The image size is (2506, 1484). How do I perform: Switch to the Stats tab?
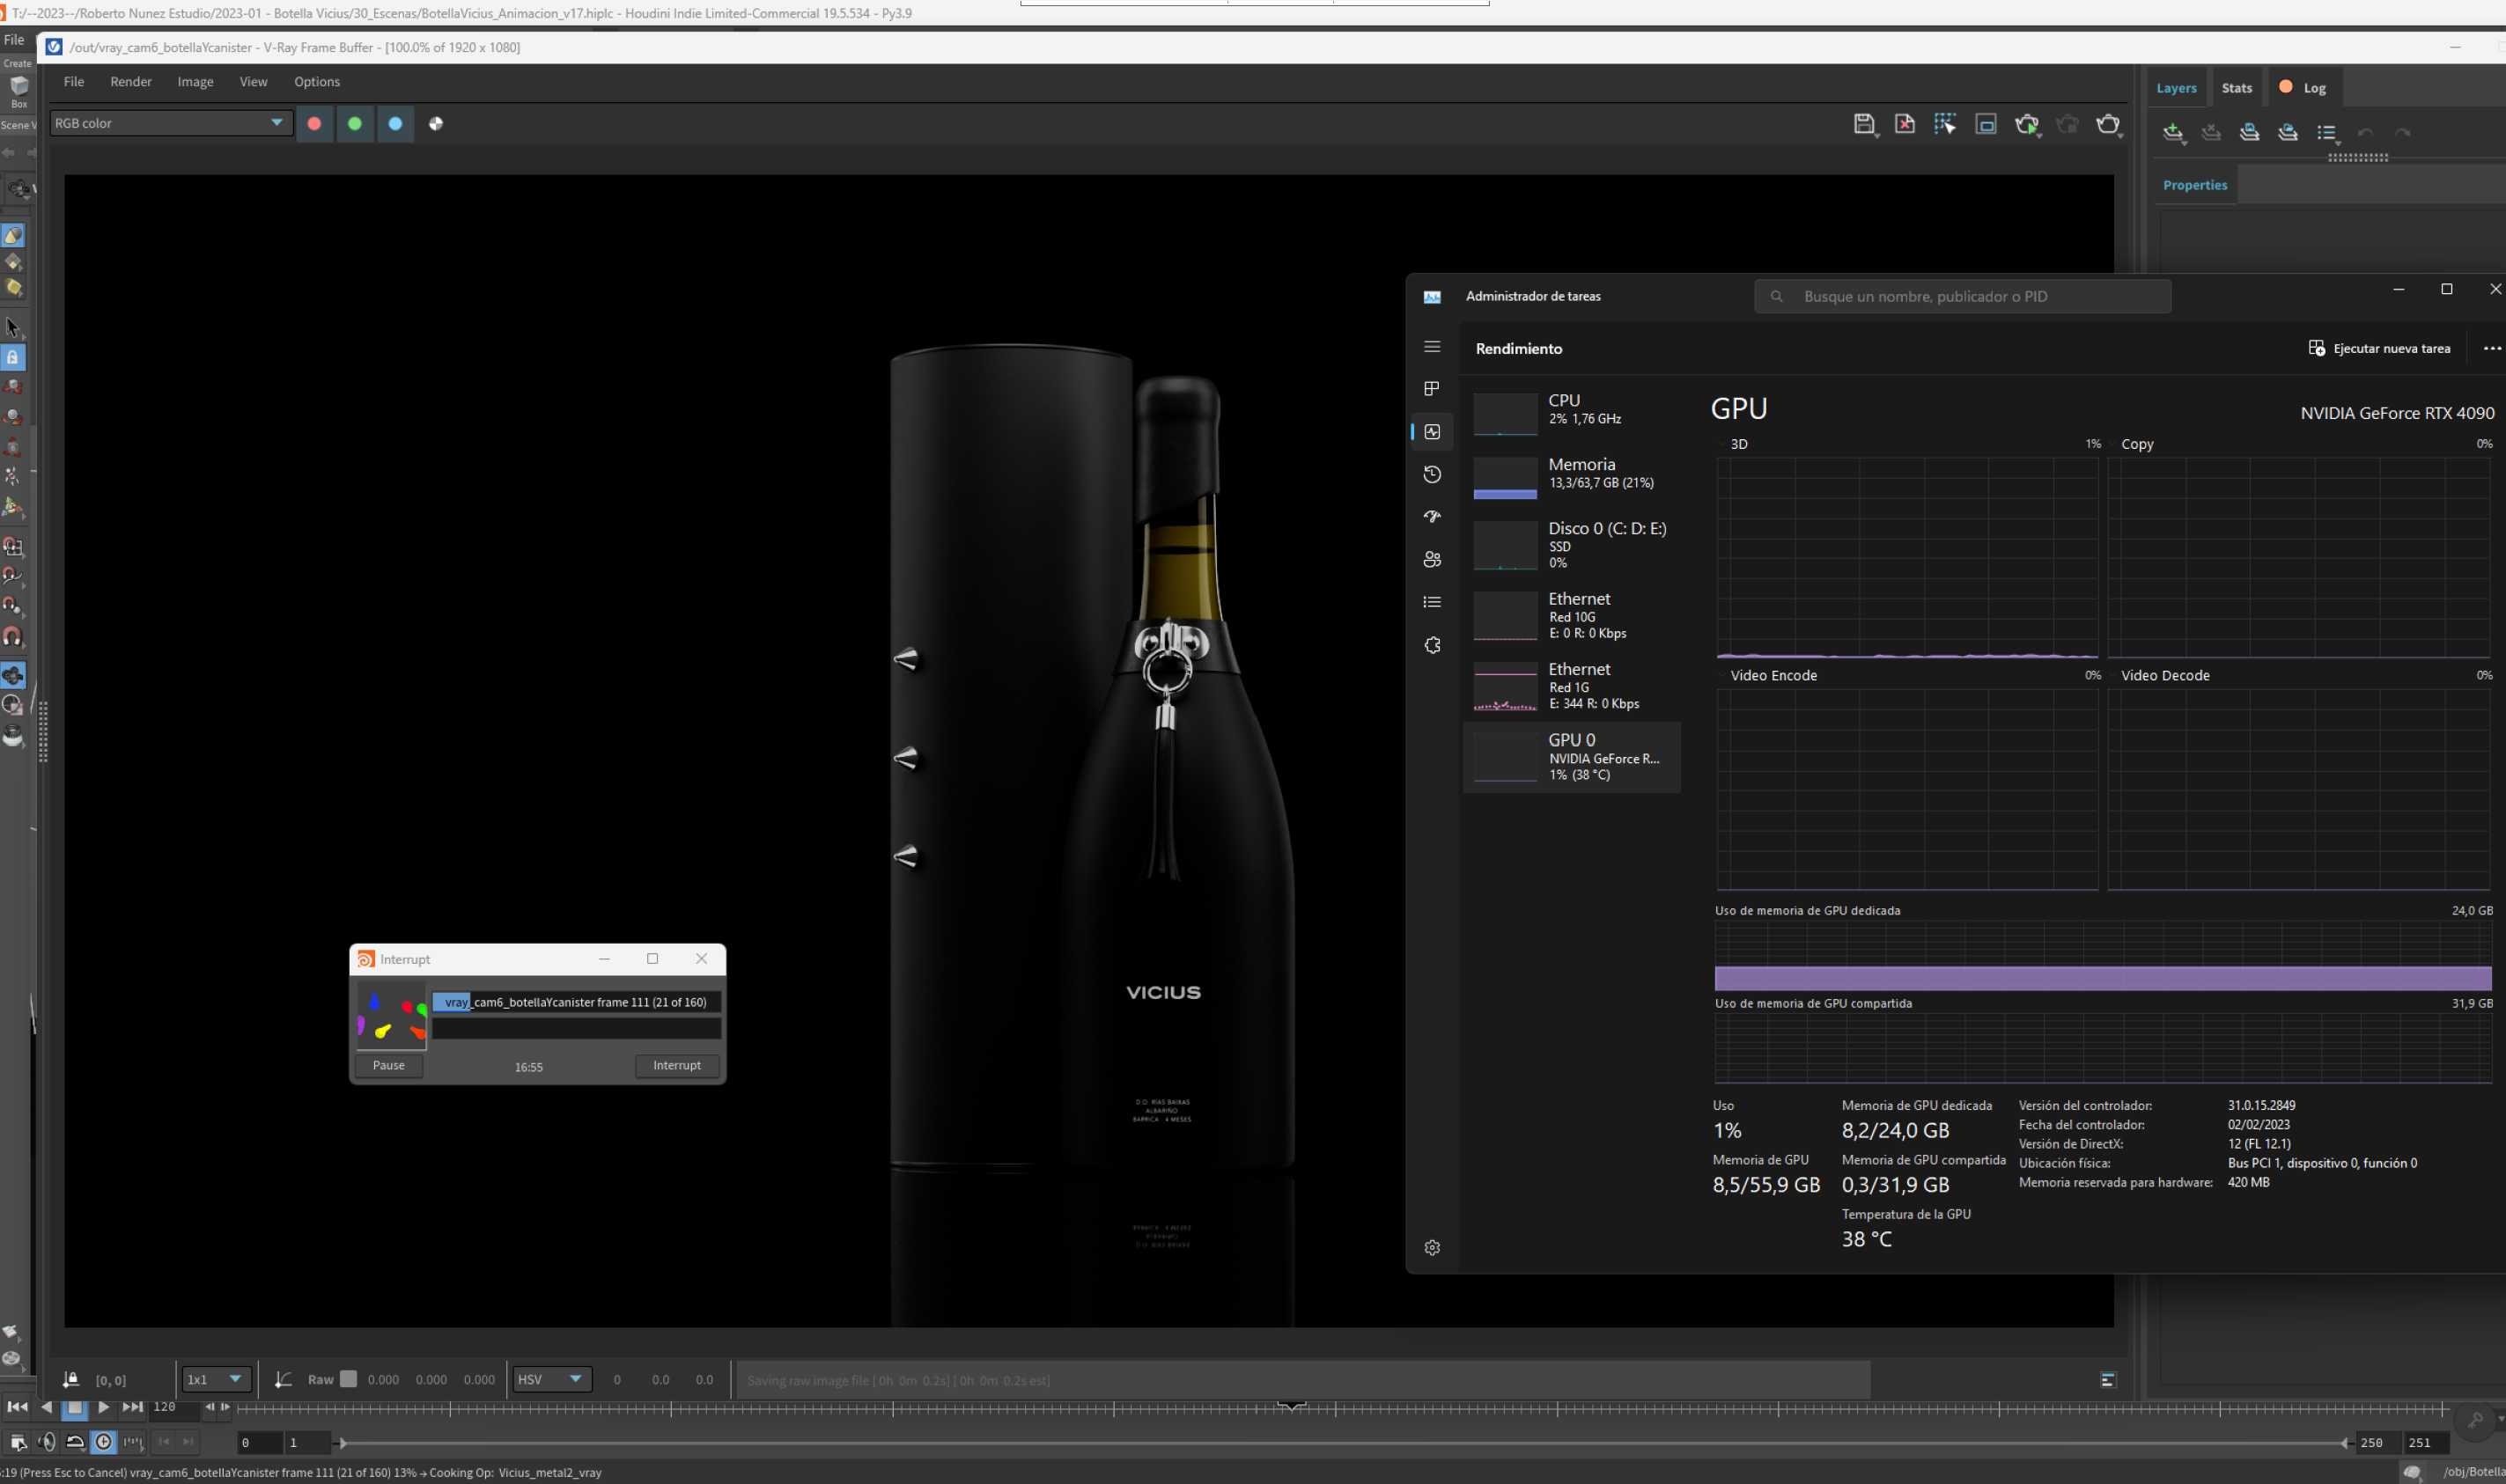(2236, 88)
